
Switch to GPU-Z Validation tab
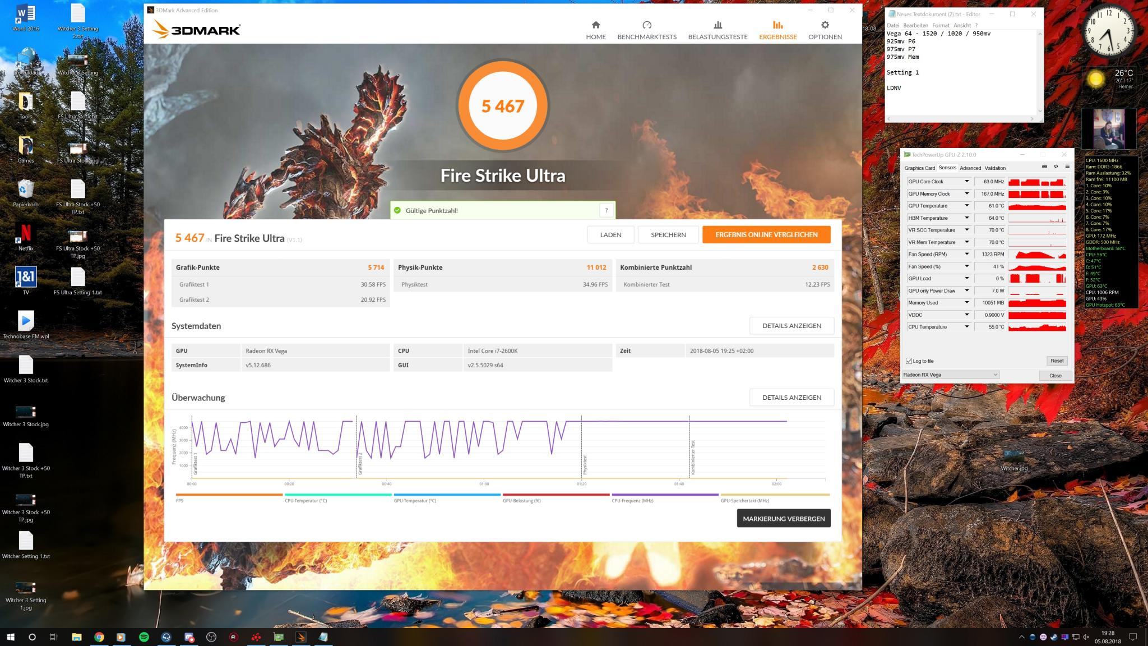pos(995,168)
